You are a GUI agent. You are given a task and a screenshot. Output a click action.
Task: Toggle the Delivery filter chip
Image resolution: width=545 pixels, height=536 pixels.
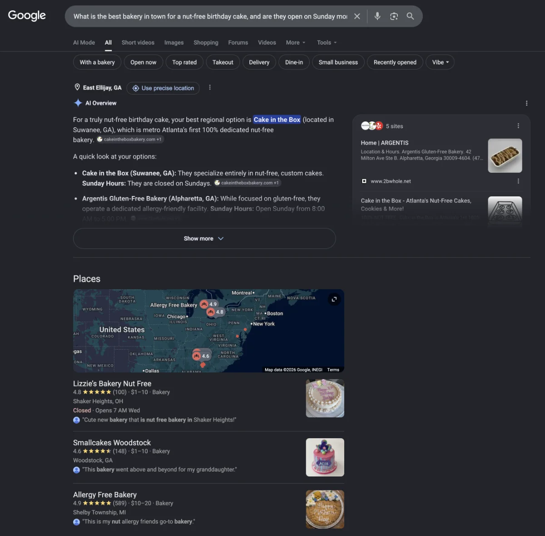tap(259, 62)
